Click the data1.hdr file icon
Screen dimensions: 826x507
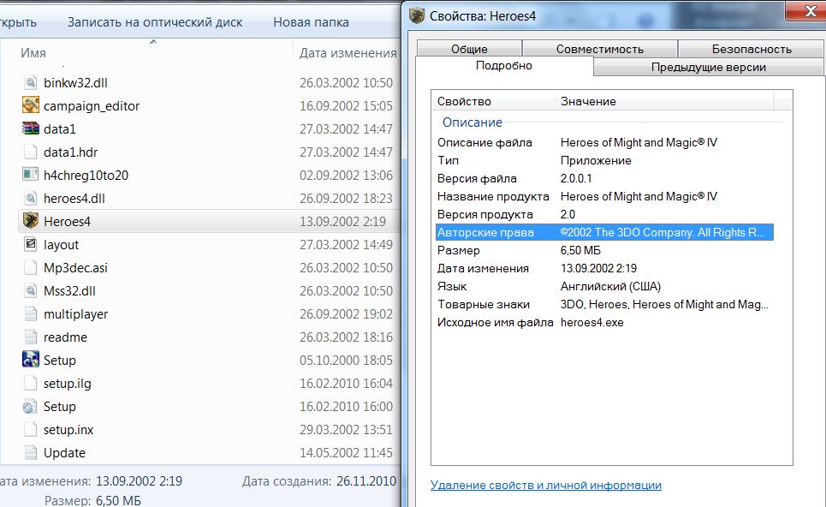coord(31,152)
